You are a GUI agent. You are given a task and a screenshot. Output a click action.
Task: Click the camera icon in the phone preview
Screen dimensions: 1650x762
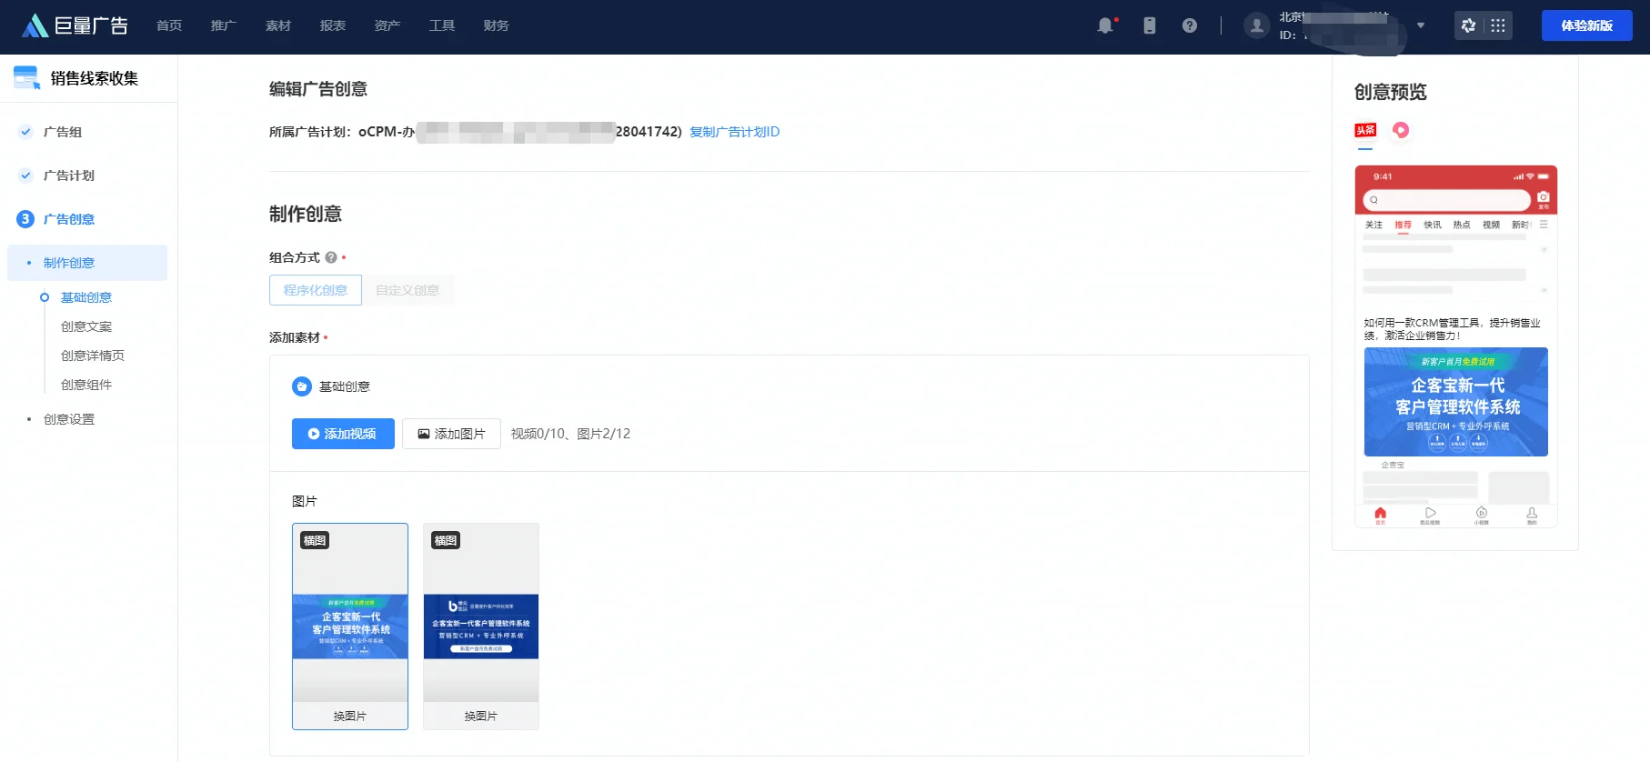click(1543, 197)
